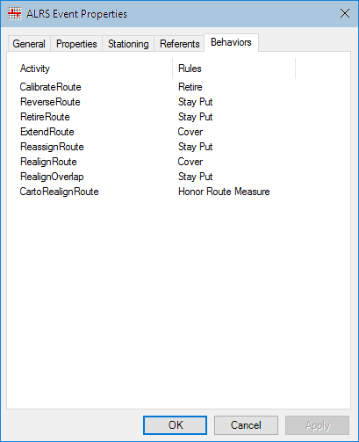Click the Cover rule for ExtendRoute
359x442 pixels.
coord(190,132)
